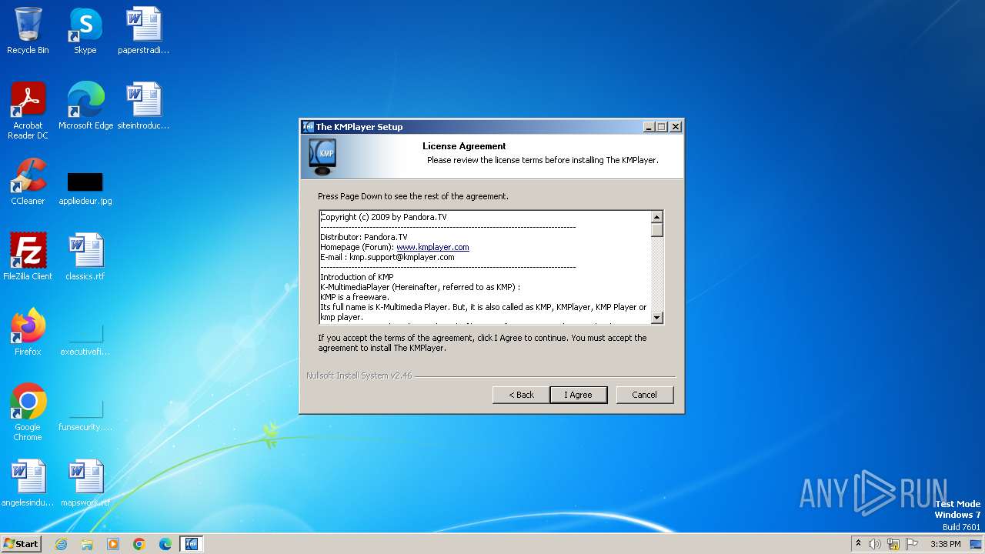Go back with the Back button

point(521,395)
